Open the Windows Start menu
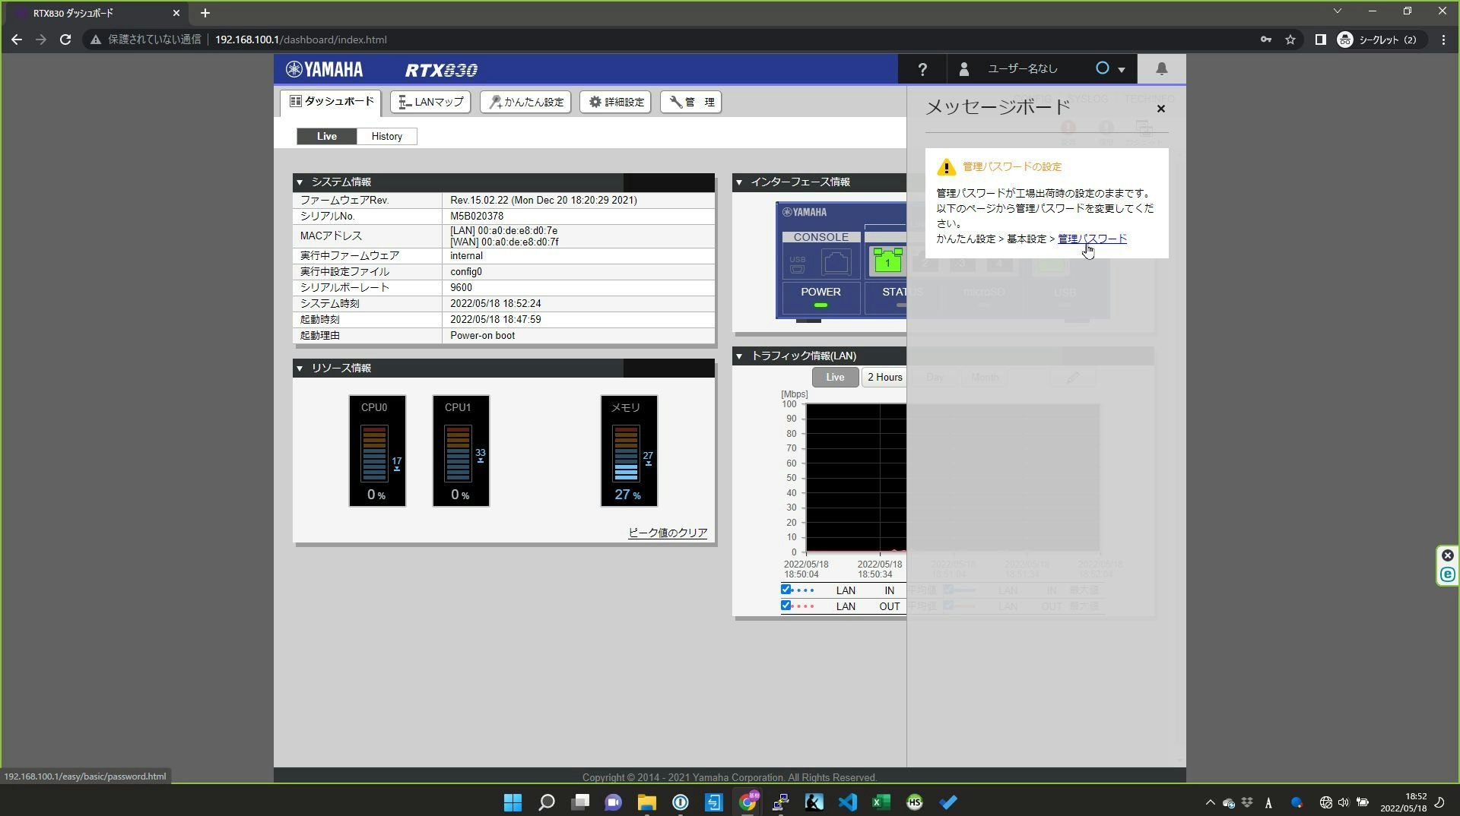Screen dimensions: 1460x816 point(513,802)
